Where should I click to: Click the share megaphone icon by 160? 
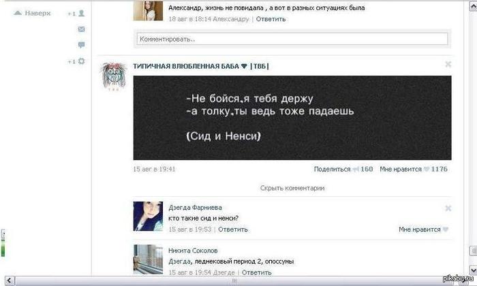click(356, 170)
